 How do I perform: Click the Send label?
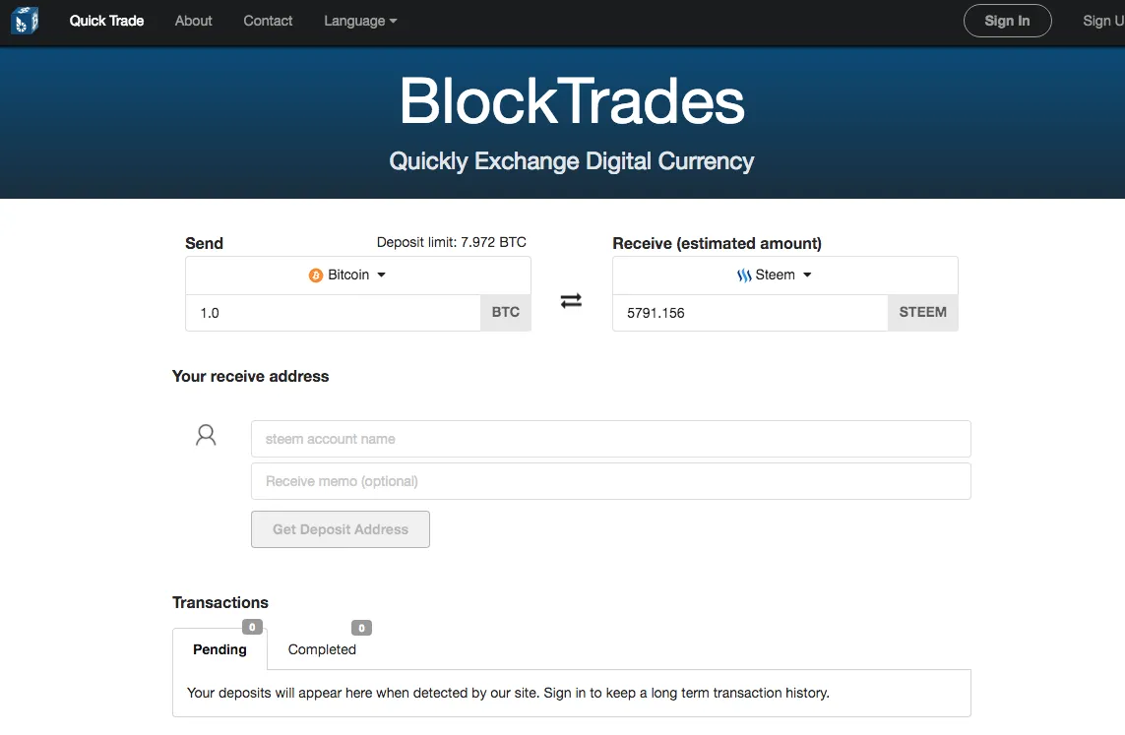click(x=204, y=243)
